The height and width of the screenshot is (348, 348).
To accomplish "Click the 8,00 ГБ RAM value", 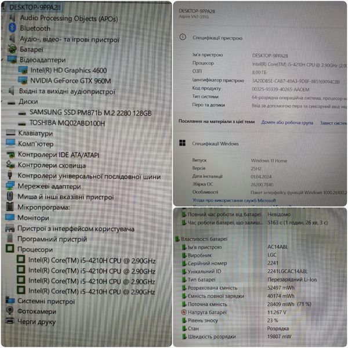I will pos(259,72).
